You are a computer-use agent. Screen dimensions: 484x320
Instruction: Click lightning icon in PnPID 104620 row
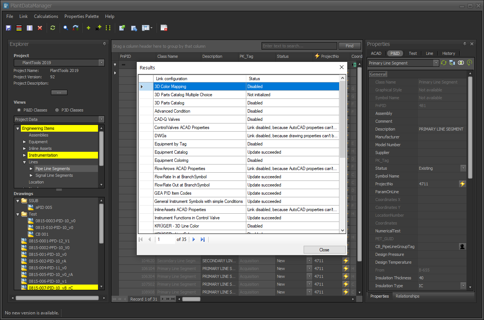(x=346, y=261)
